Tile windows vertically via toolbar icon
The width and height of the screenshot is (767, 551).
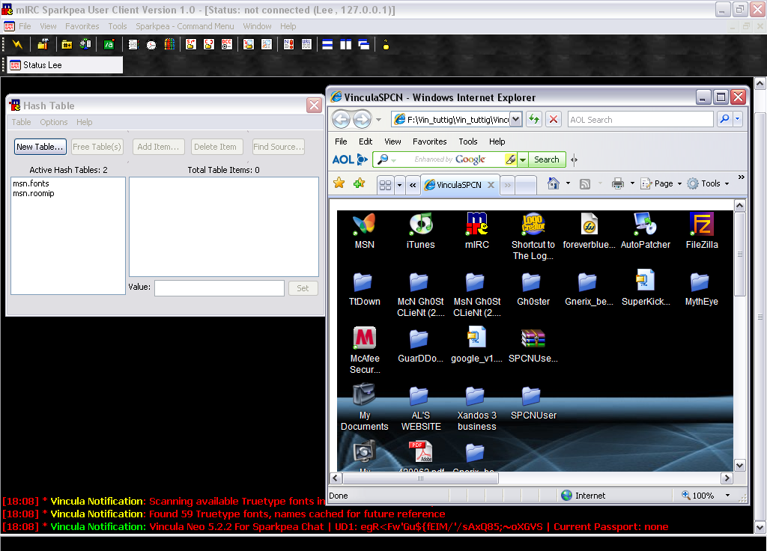[x=346, y=44]
